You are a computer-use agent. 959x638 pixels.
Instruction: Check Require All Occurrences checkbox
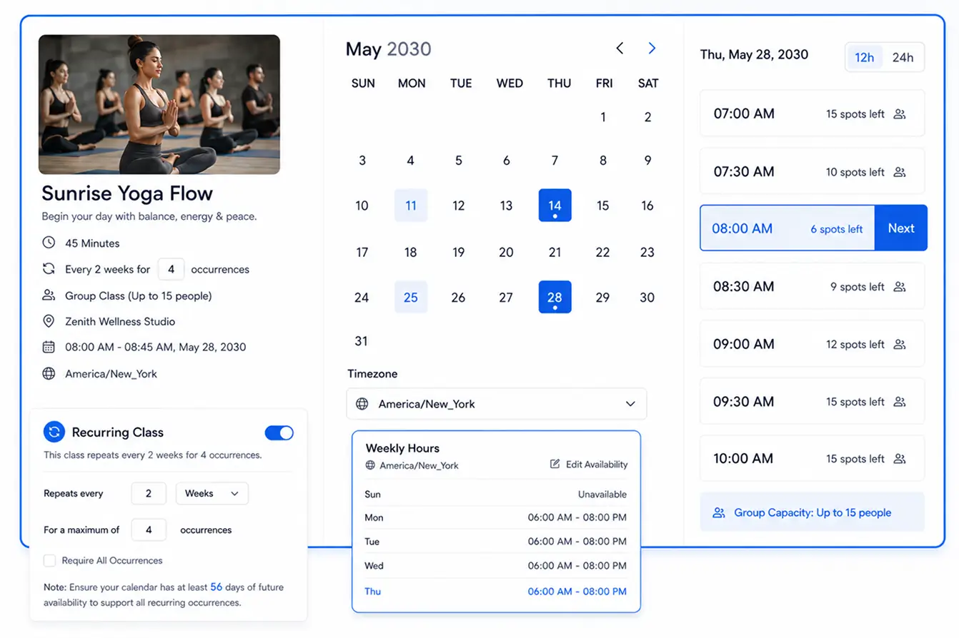pyautogui.click(x=49, y=560)
